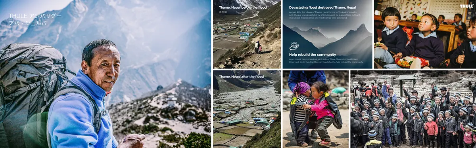The width and height of the screenshot is (476, 148).
Task: Open the Thame after the flood photo
Action: [247, 109]
